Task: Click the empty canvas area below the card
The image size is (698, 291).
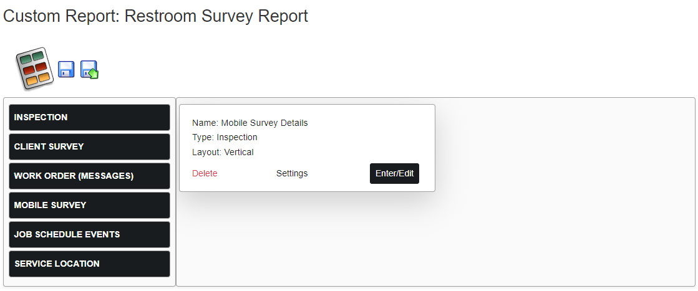Action: click(307, 239)
